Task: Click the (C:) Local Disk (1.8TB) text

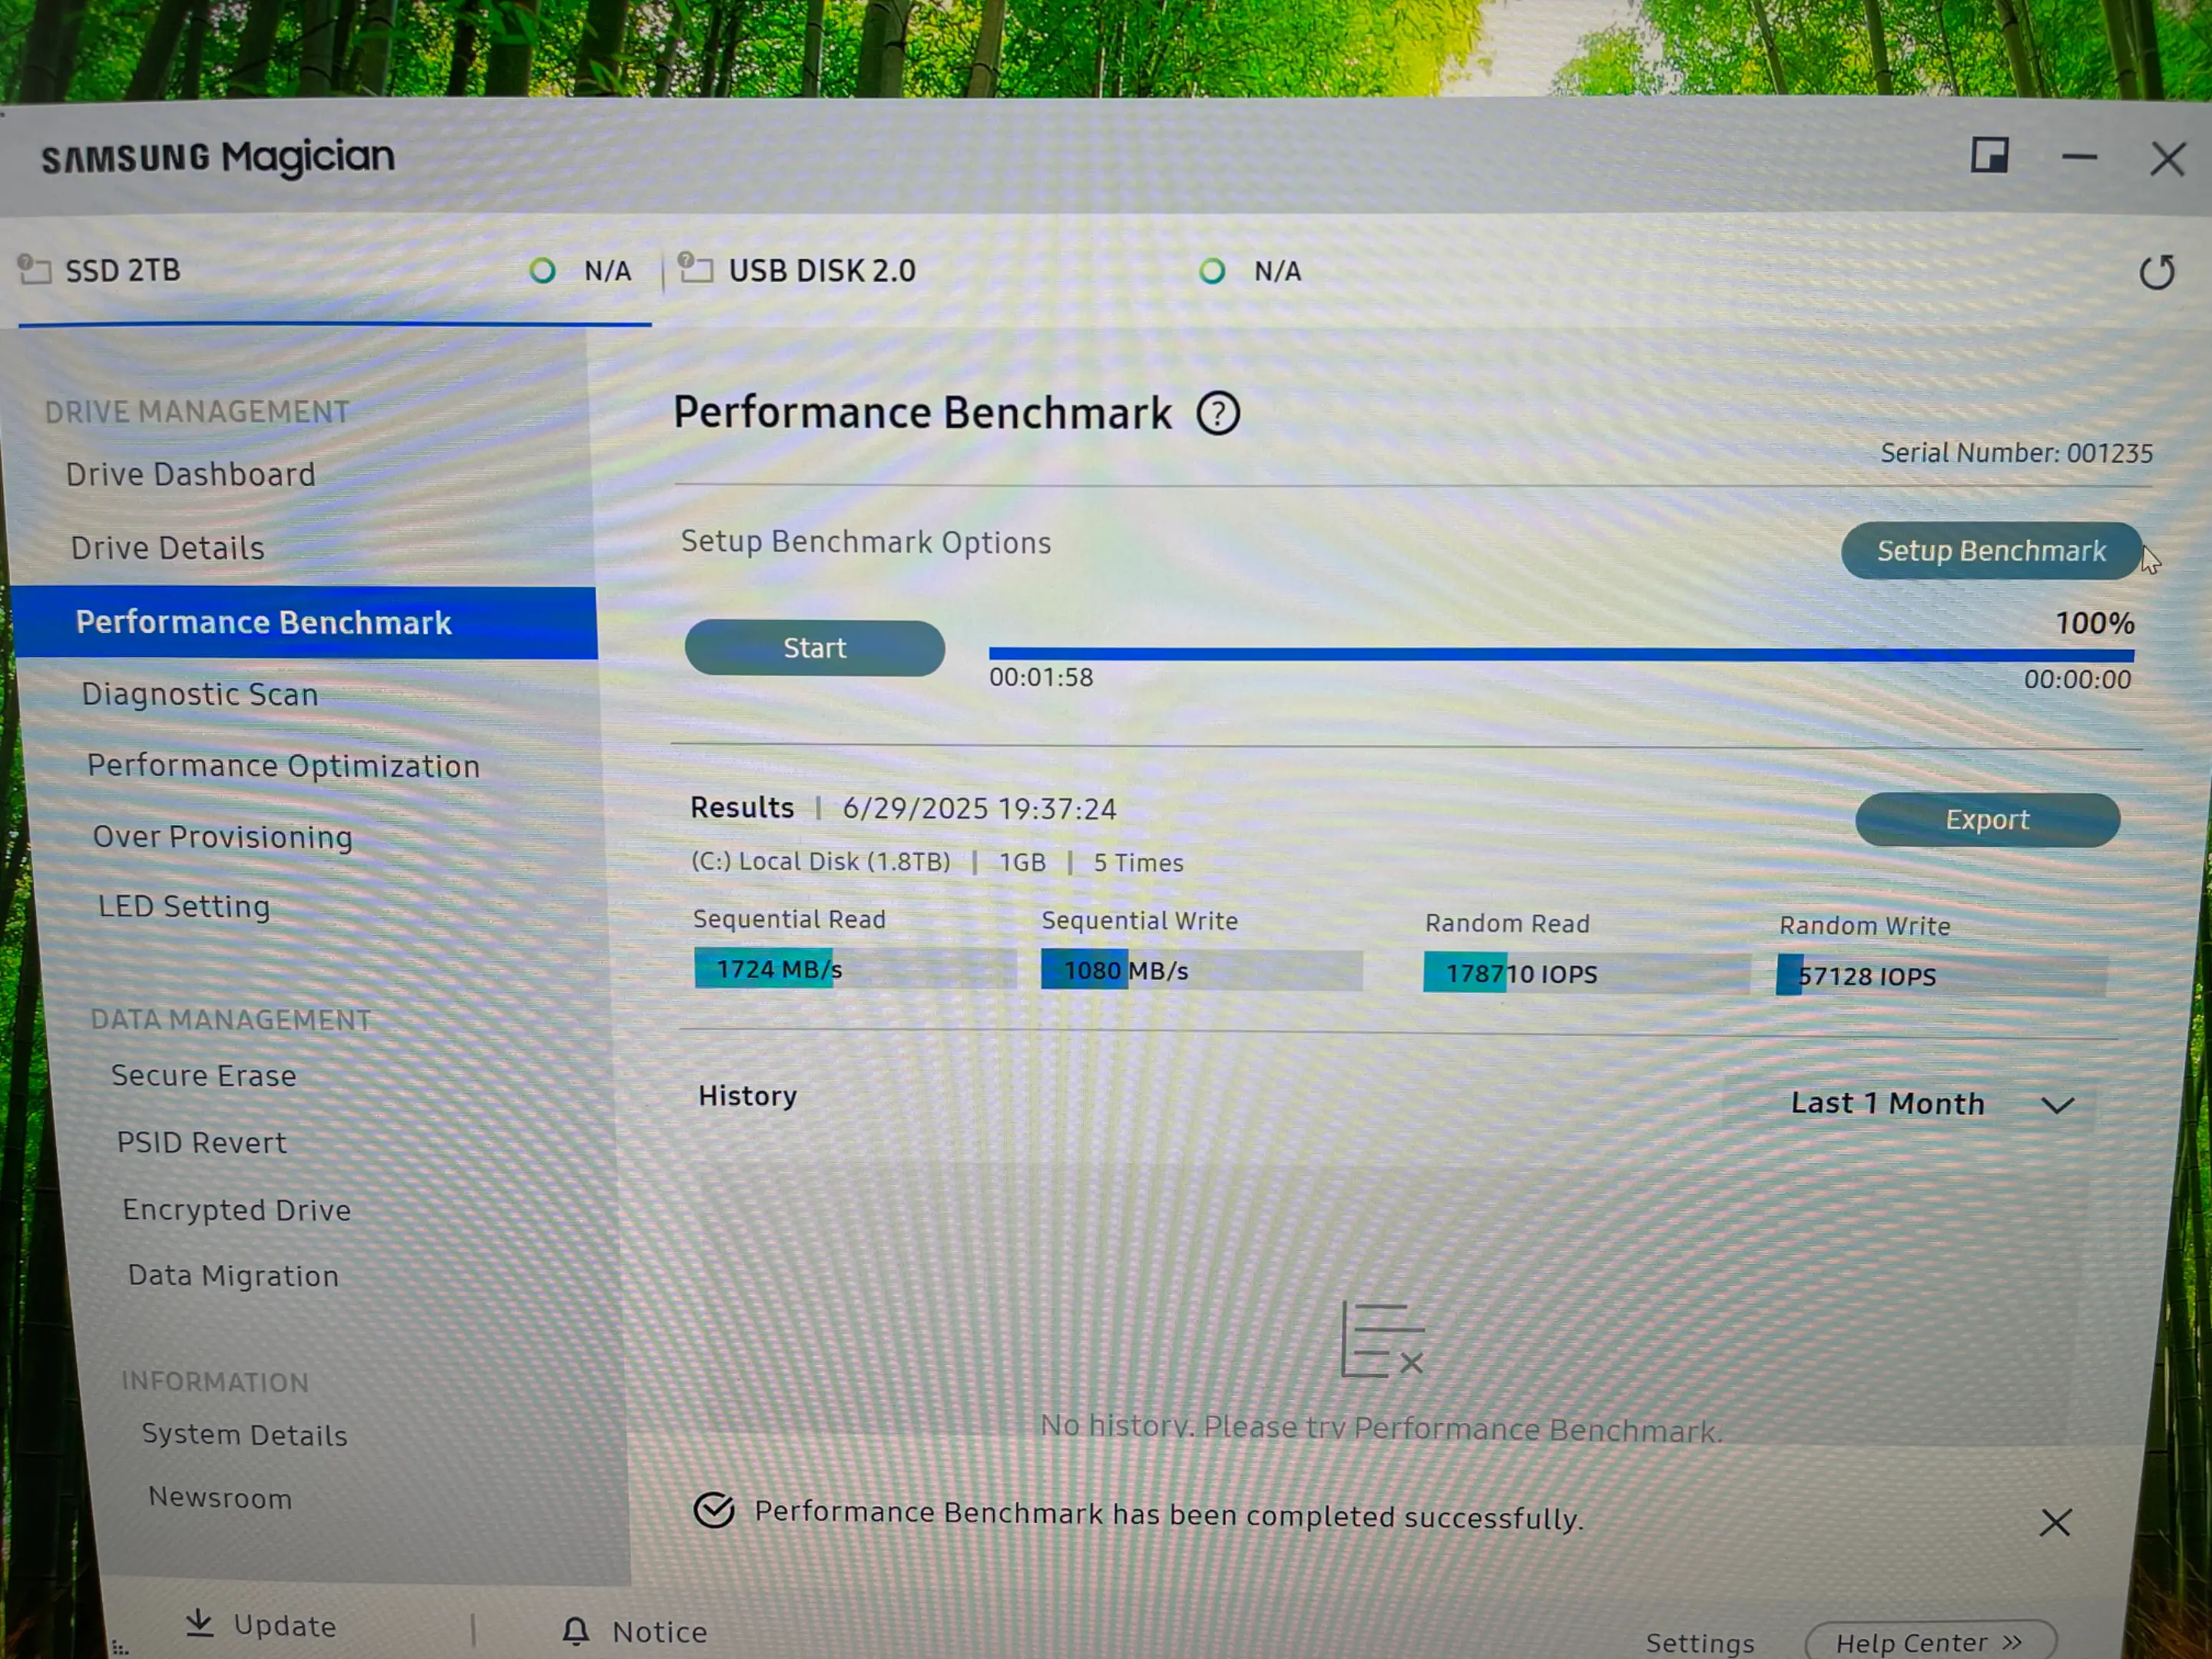Action: coord(821,861)
